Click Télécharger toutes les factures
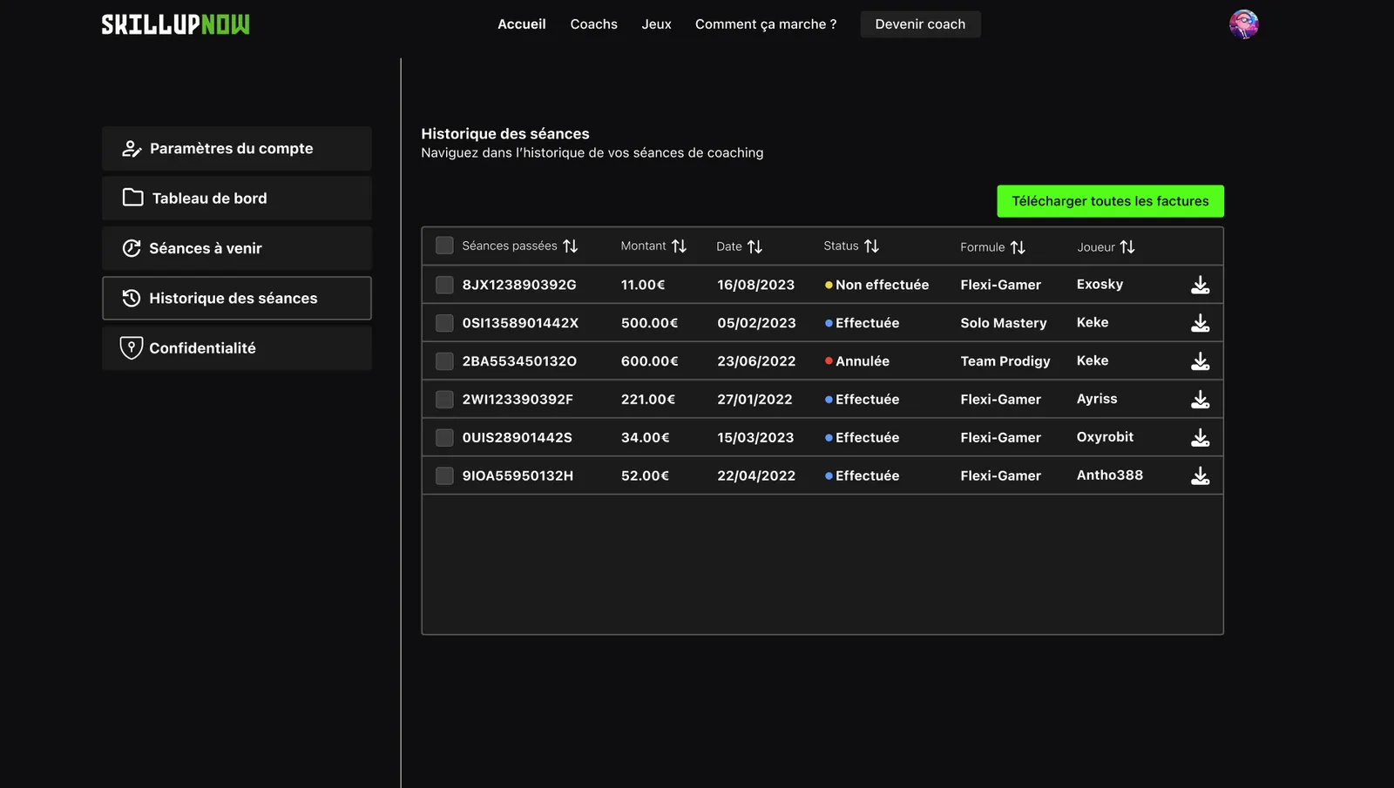1394x788 pixels. 1110,200
